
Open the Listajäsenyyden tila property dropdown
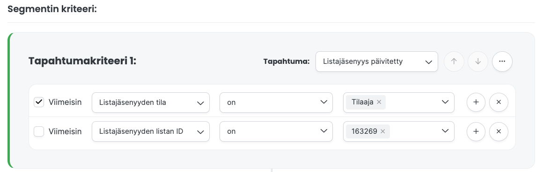151,103
